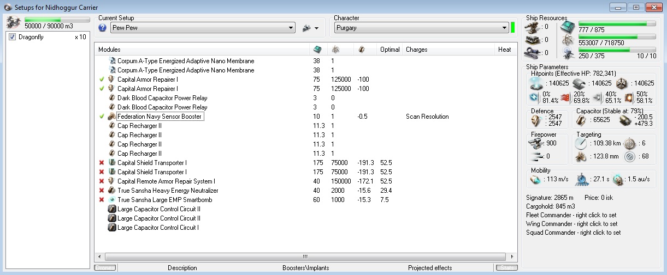667x275 pixels.
Task: Click the green character status indicator beside Purgary
Action: click(x=513, y=28)
